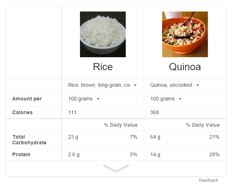Screen dimensions: 236x185
Task: Select the Quinoa heading title
Action: tap(185, 67)
